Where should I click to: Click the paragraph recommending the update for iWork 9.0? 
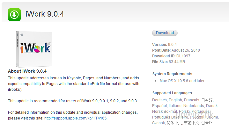(73, 101)
